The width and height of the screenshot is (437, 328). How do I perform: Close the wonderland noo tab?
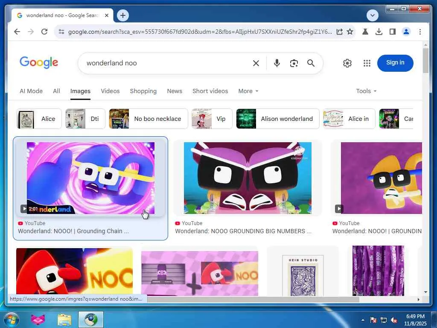click(x=106, y=15)
